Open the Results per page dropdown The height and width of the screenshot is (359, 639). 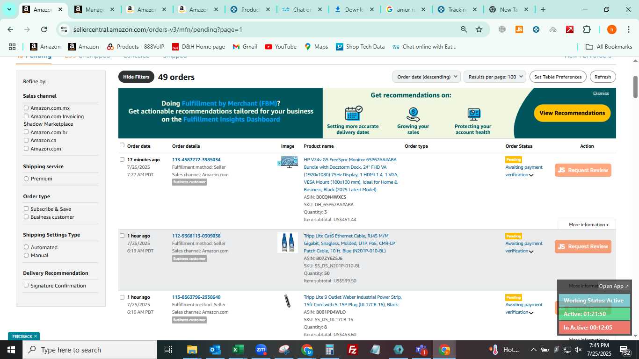495,77
